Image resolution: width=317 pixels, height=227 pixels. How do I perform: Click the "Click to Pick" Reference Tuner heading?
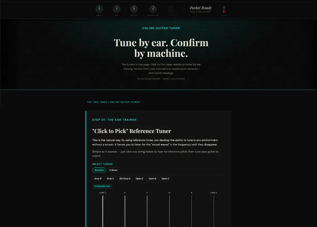132,131
